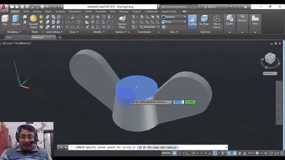Click the Workspace switching gear icon

257,153
